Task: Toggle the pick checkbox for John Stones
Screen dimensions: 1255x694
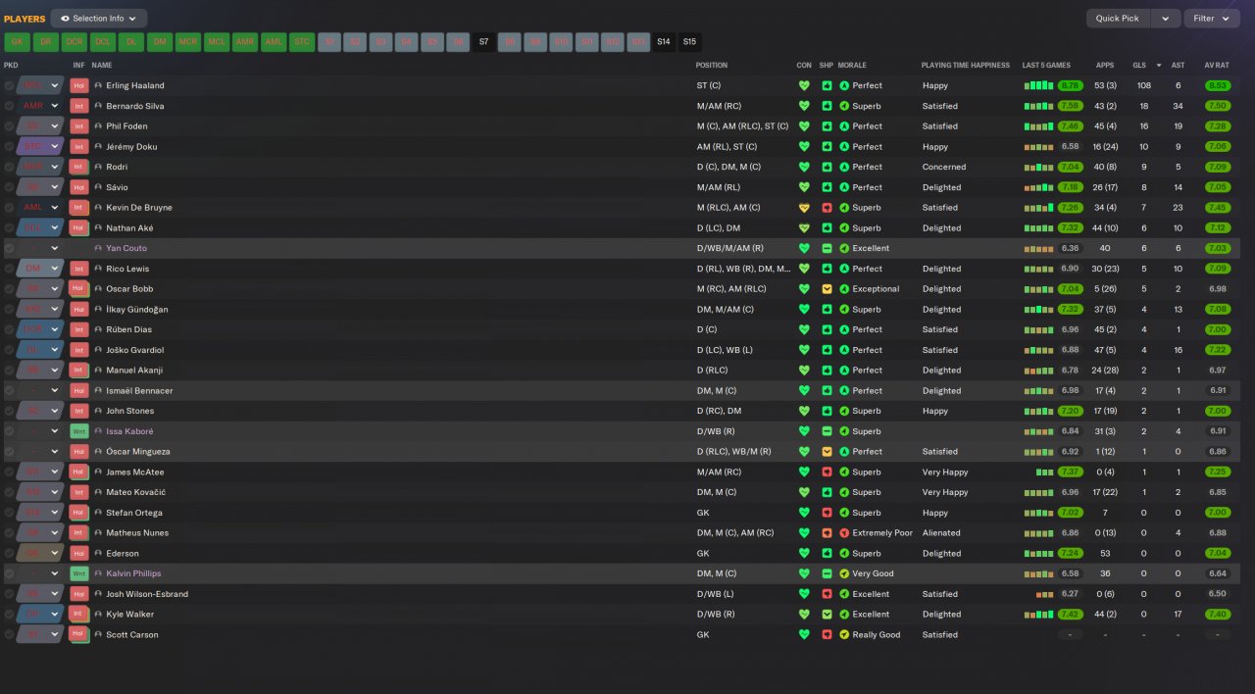Action: coord(9,411)
